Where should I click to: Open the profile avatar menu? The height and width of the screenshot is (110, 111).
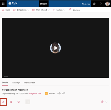point(107,4)
